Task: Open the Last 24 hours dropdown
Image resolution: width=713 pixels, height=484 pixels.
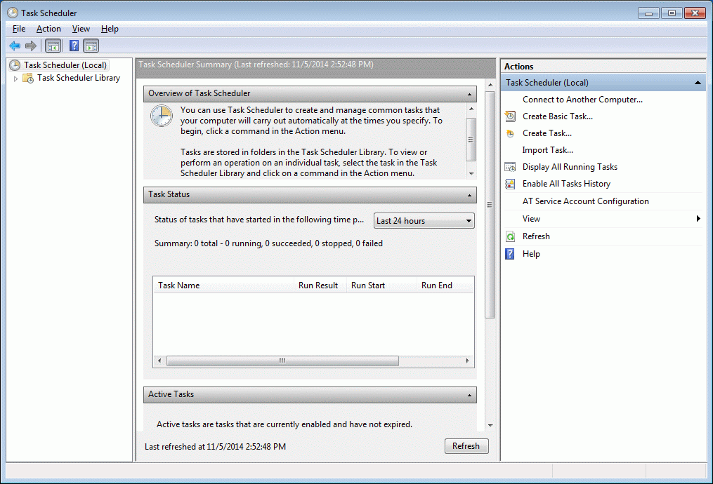Action: 469,220
